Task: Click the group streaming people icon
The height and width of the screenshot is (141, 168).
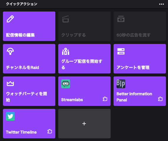Action: tap(66, 51)
